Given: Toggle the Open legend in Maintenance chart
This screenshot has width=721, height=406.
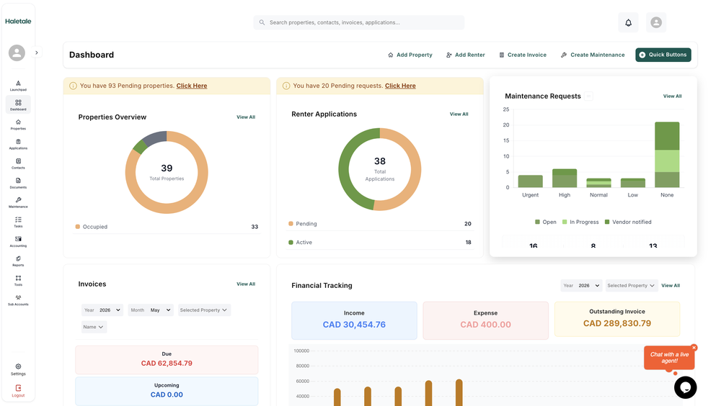Looking at the screenshot, I should coord(546,222).
